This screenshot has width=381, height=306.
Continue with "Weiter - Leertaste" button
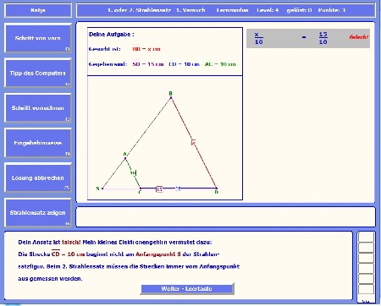point(187,289)
